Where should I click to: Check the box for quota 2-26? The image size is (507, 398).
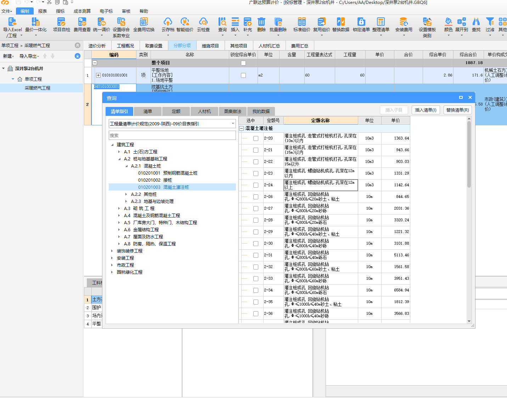pos(256,197)
